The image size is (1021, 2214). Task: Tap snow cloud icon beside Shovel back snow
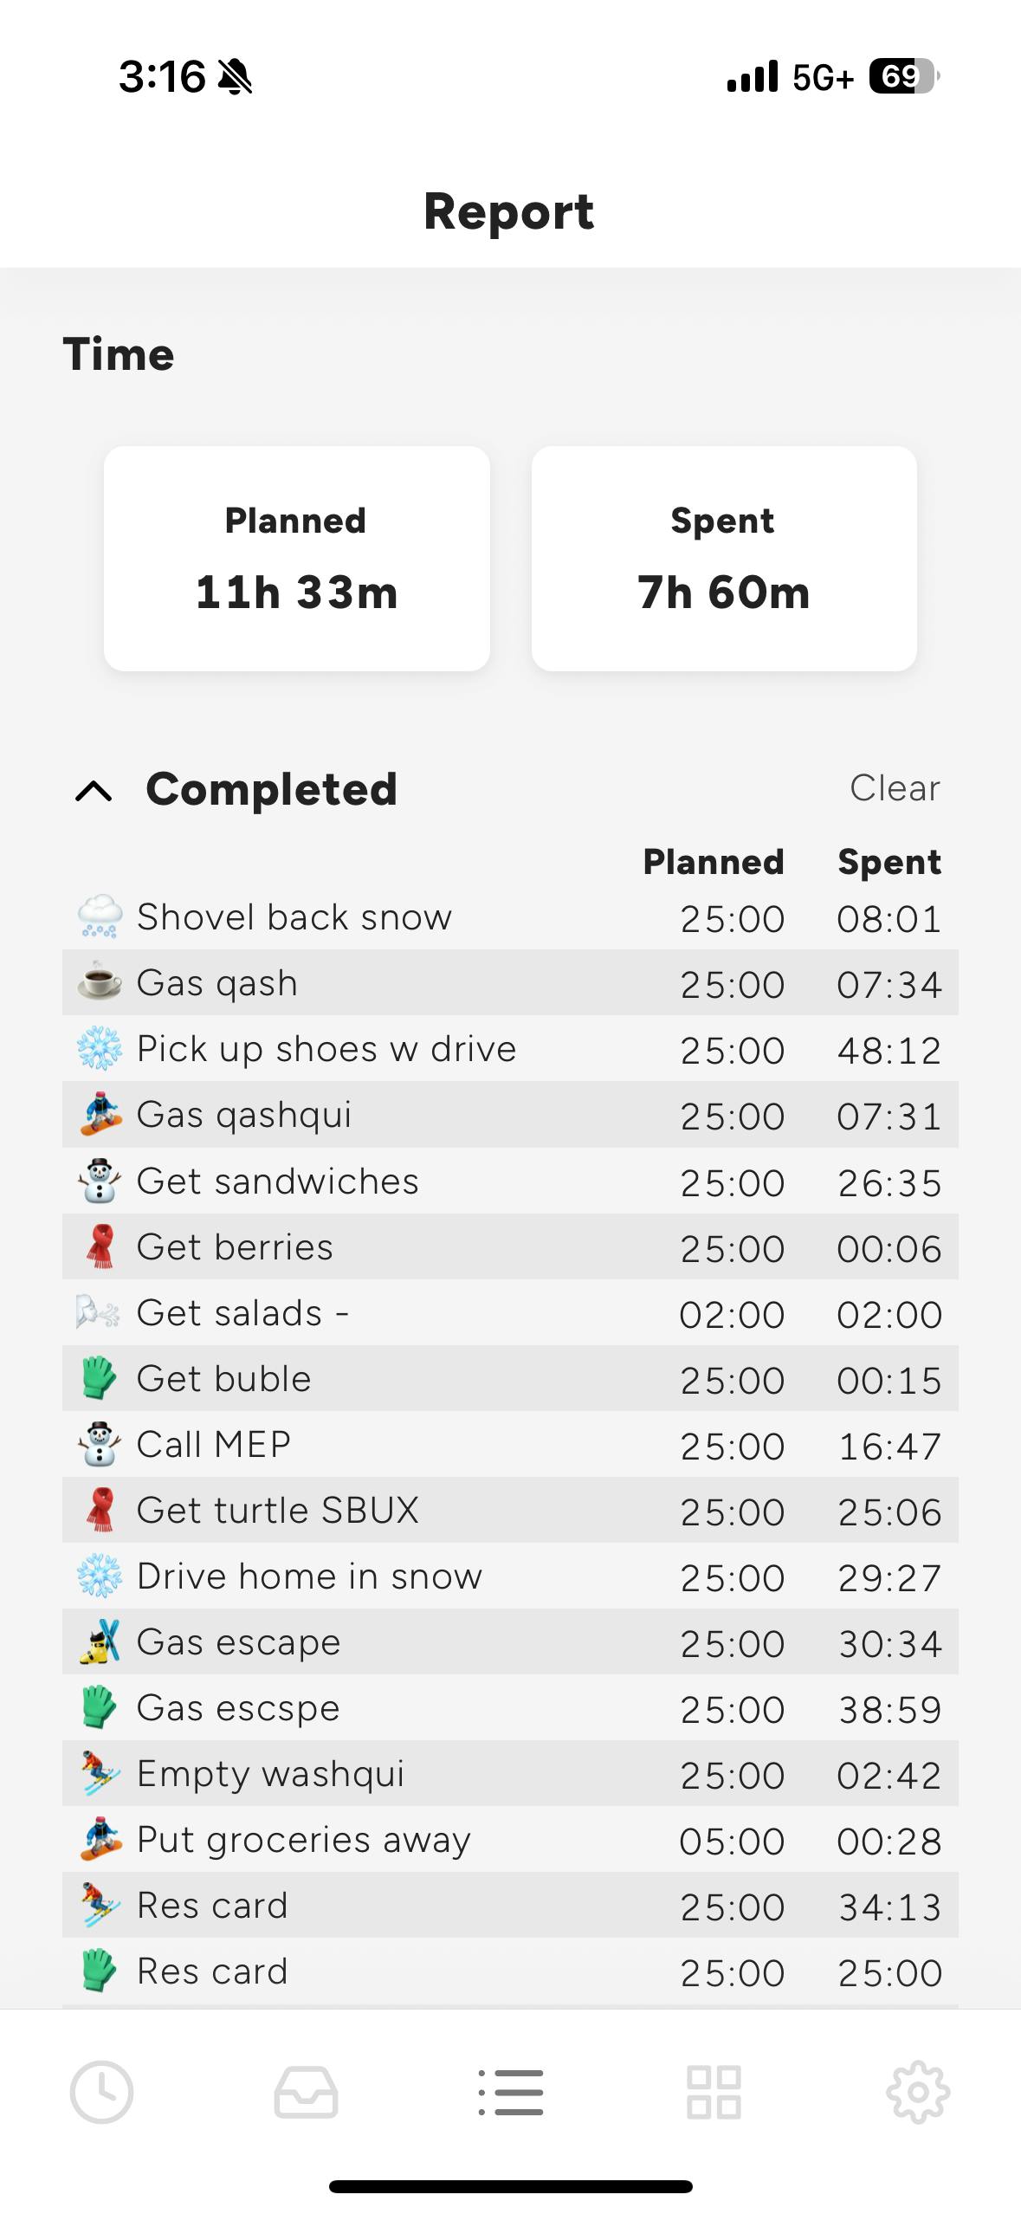100,916
